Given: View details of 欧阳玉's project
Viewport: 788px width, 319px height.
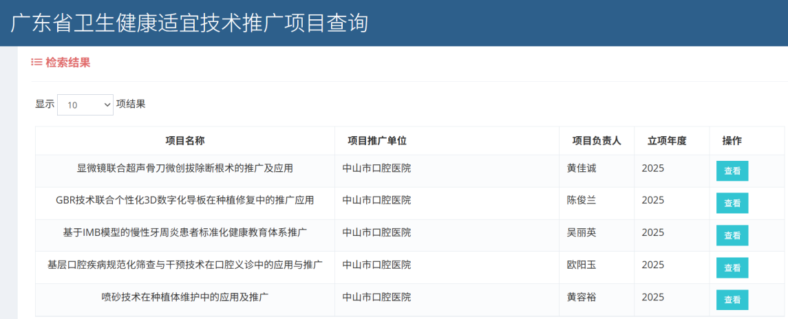Looking at the screenshot, I should pyautogui.click(x=732, y=267).
